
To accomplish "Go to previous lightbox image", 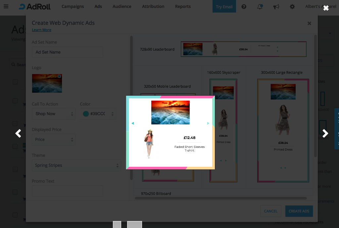I will pyautogui.click(x=18, y=133).
